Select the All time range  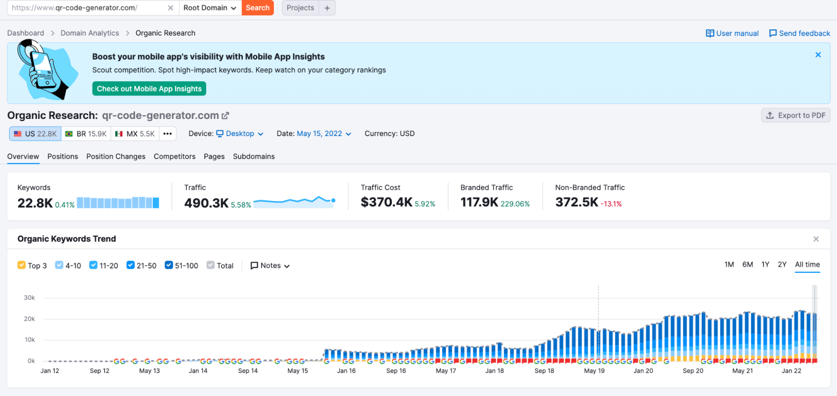(x=807, y=265)
